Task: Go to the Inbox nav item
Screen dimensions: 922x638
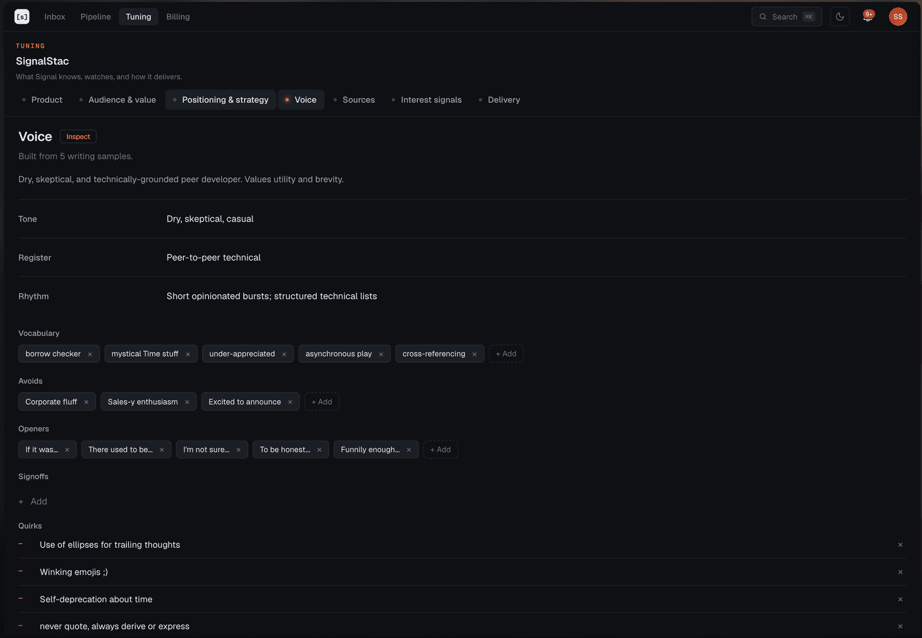Action: pos(54,17)
